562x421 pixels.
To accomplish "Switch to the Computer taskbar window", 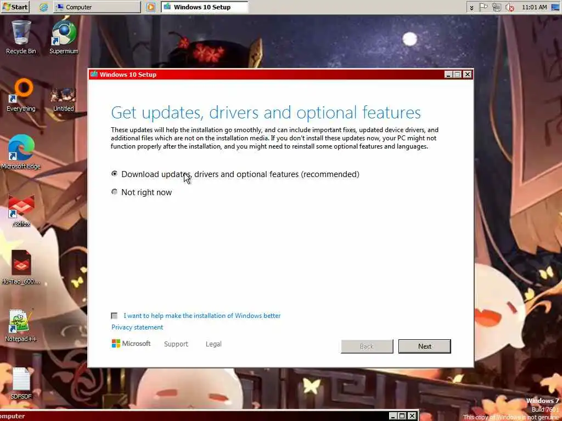I will [97, 7].
